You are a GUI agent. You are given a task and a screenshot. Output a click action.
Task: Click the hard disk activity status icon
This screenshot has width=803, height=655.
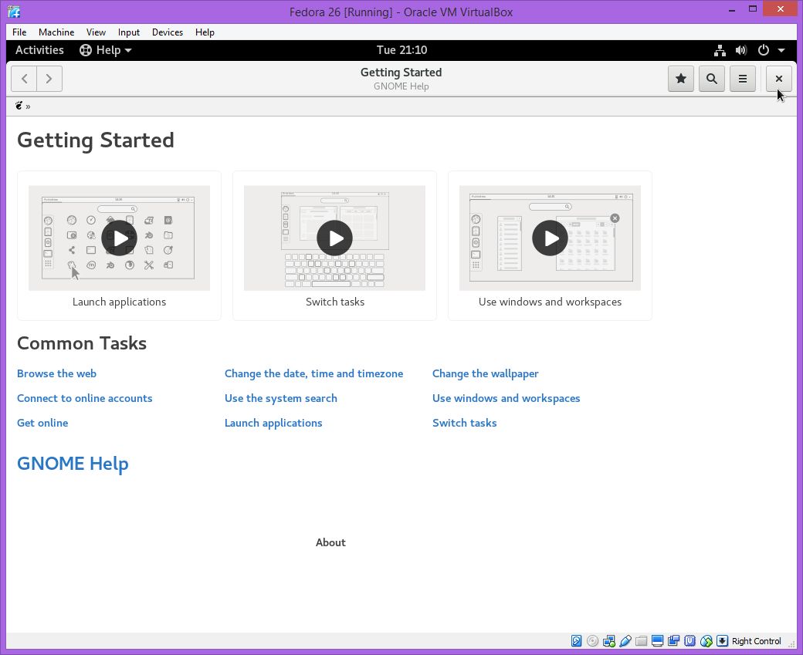pos(576,640)
